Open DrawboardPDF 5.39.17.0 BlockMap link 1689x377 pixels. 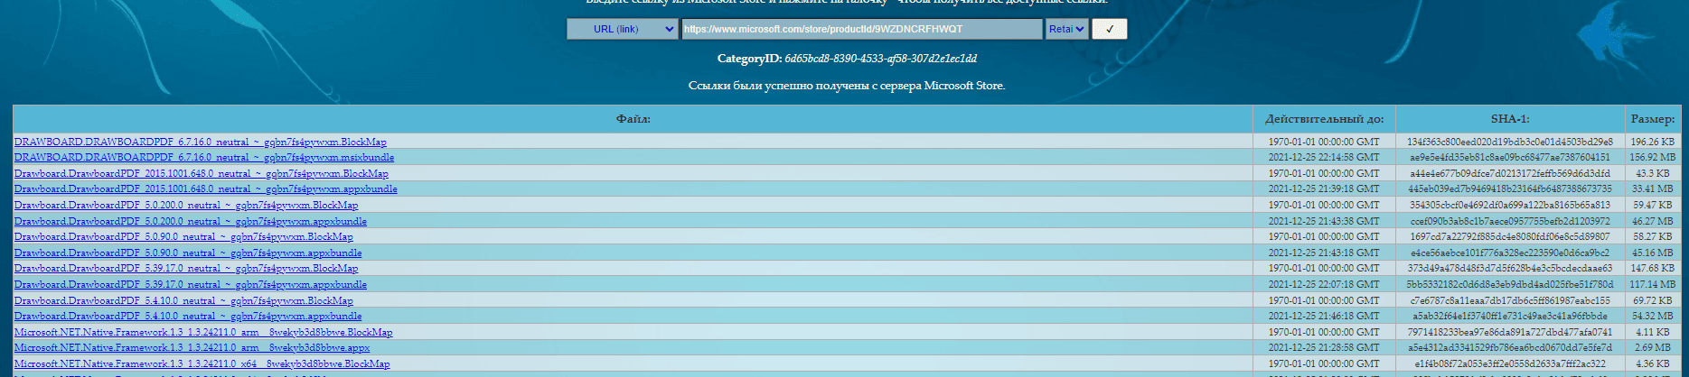point(186,268)
